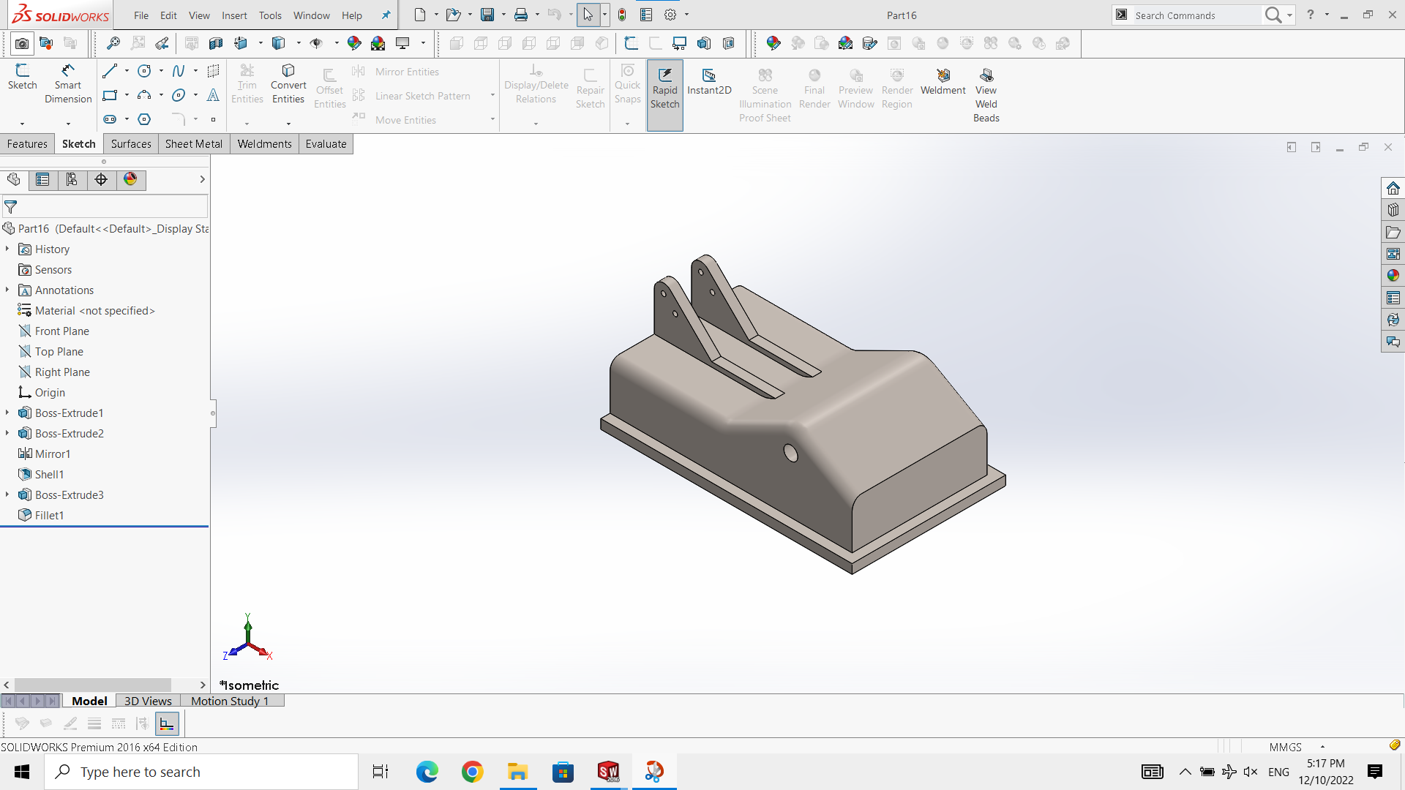
Task: Expand the manager tabs chevron
Action: coord(202,180)
